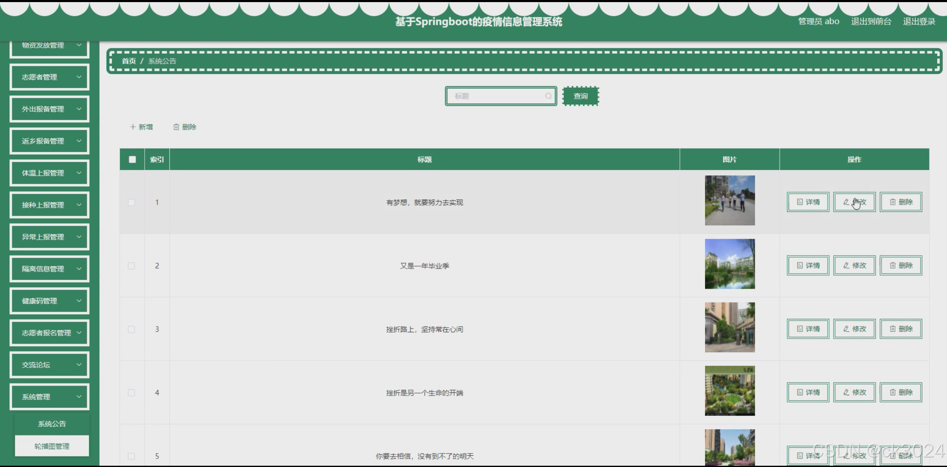Select 系统公告 submenu item in sidebar

click(52, 424)
